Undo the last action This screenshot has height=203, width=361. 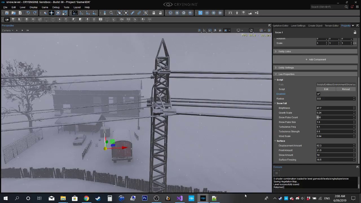(28, 13)
